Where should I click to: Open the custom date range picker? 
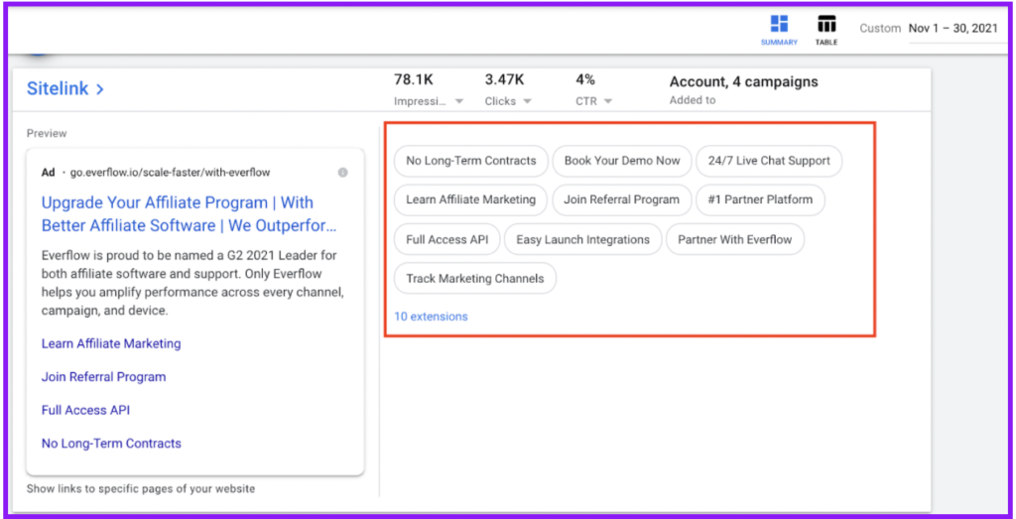click(952, 28)
